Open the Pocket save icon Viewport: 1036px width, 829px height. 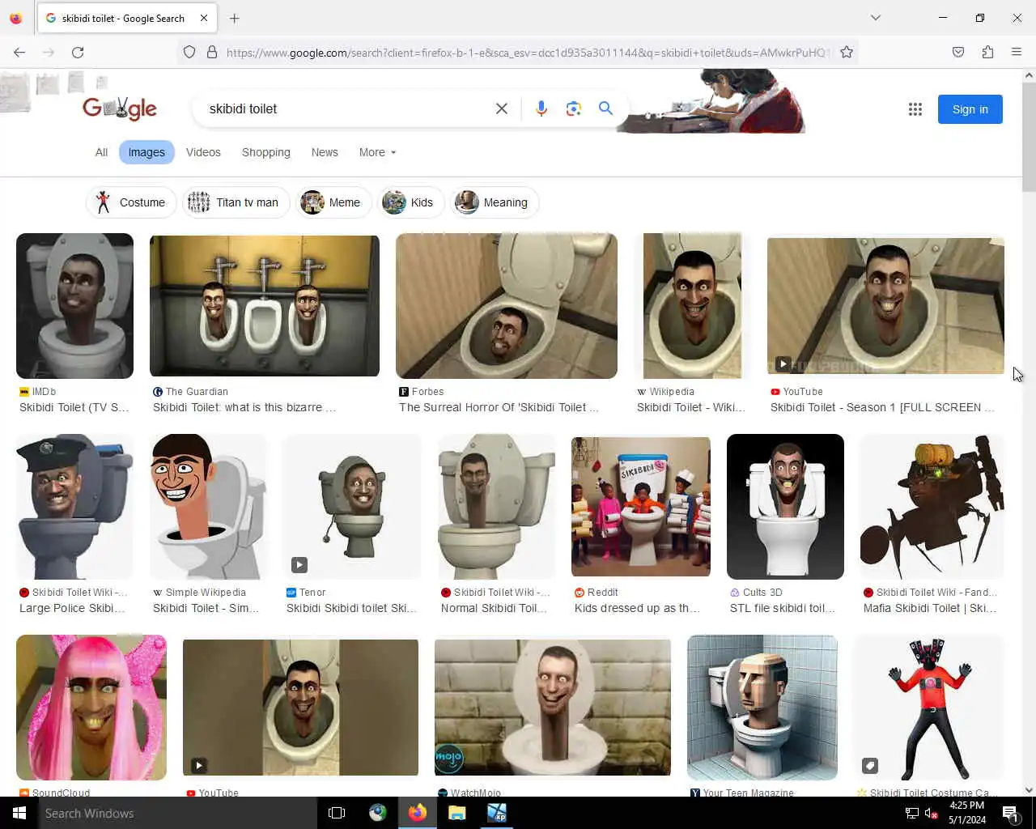click(958, 52)
